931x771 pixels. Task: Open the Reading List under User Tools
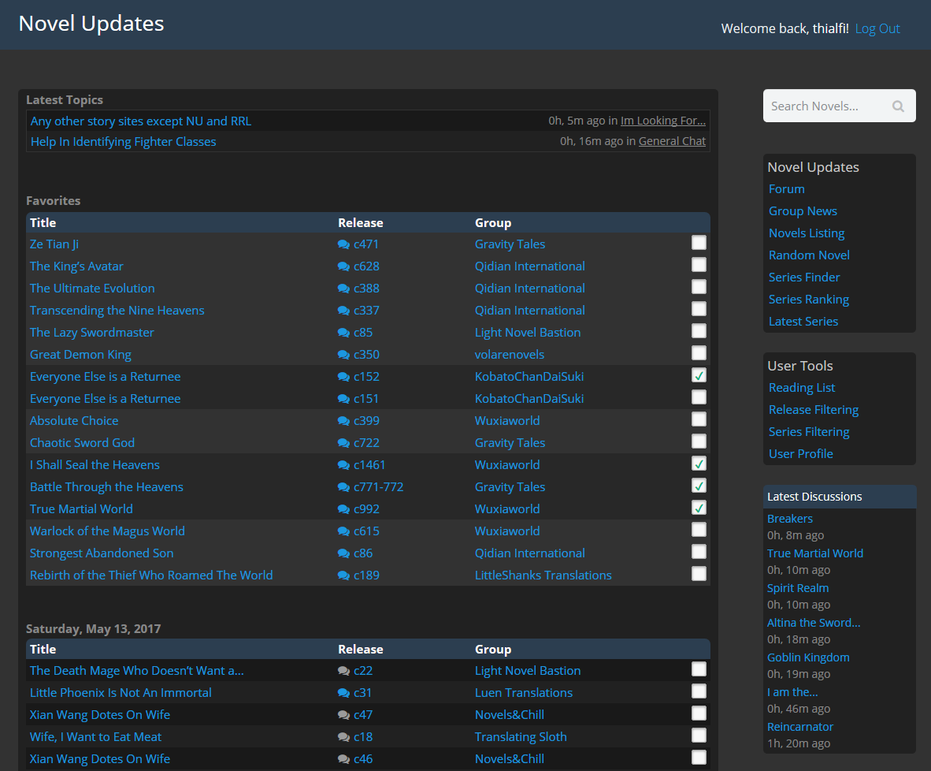pos(801,387)
